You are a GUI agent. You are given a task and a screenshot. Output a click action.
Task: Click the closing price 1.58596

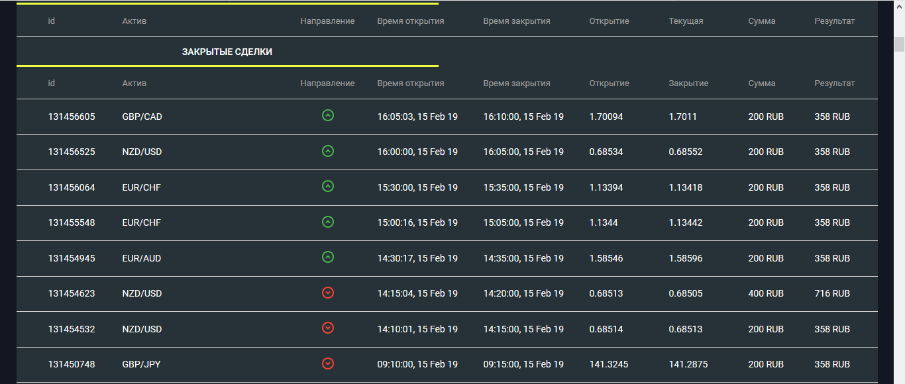[686, 258]
